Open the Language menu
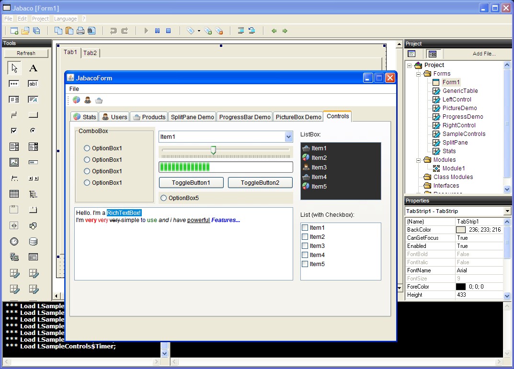 (x=65, y=19)
